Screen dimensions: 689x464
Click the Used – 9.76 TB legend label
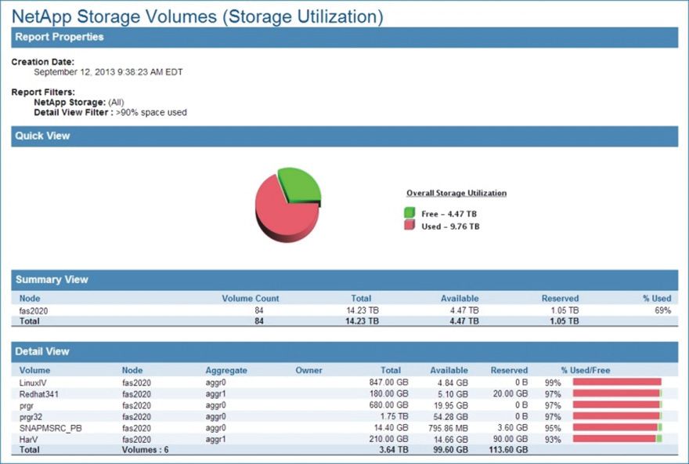point(450,227)
